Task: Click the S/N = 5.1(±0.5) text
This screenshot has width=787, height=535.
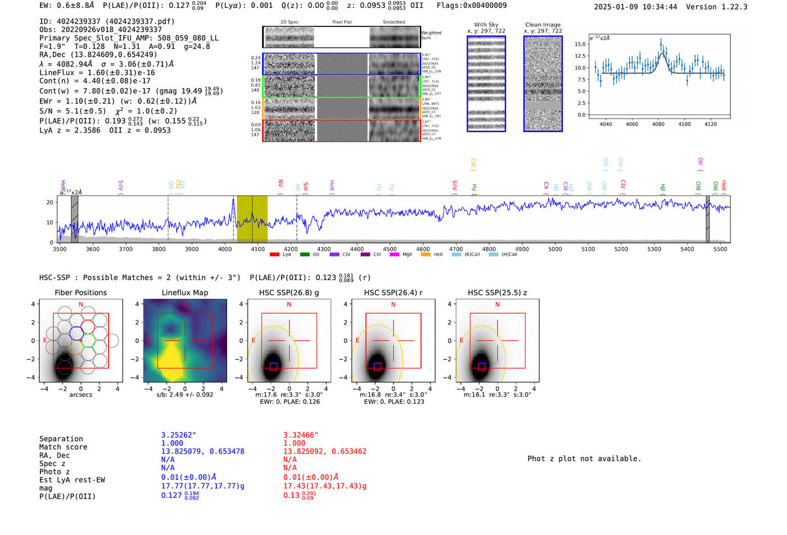Action: click(x=73, y=111)
